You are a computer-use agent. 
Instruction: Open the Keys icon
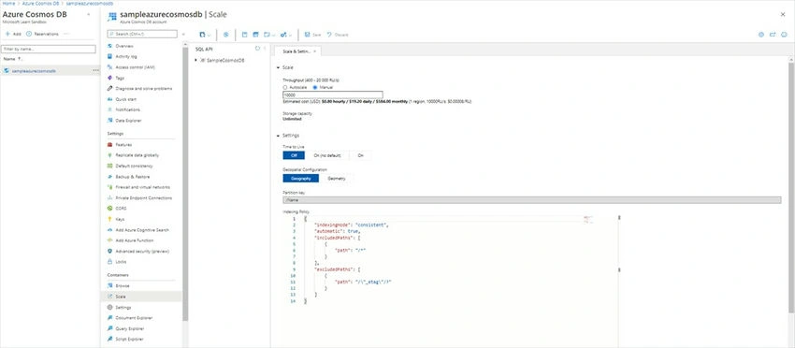coord(110,219)
